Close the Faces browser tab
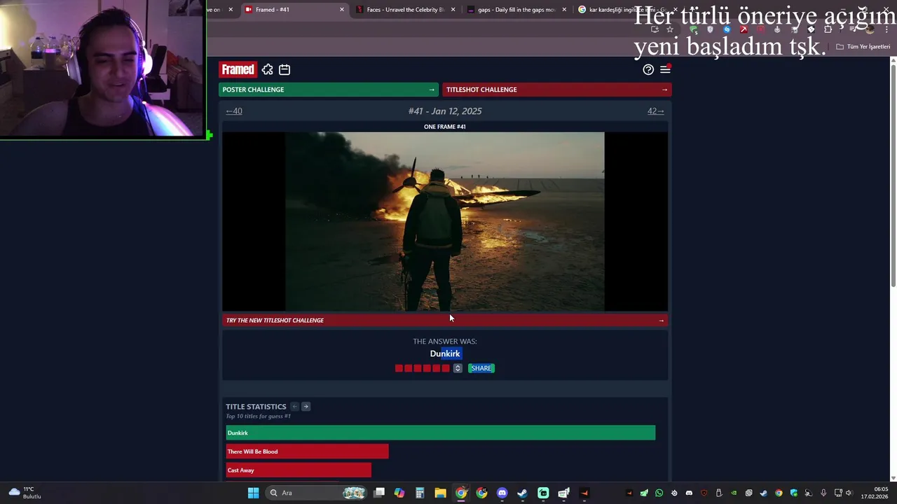Image resolution: width=897 pixels, height=504 pixels. point(453,10)
